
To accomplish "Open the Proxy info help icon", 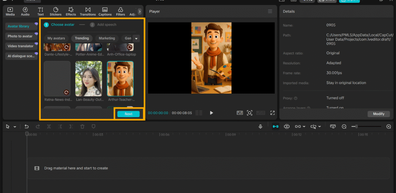I will (295, 98).
